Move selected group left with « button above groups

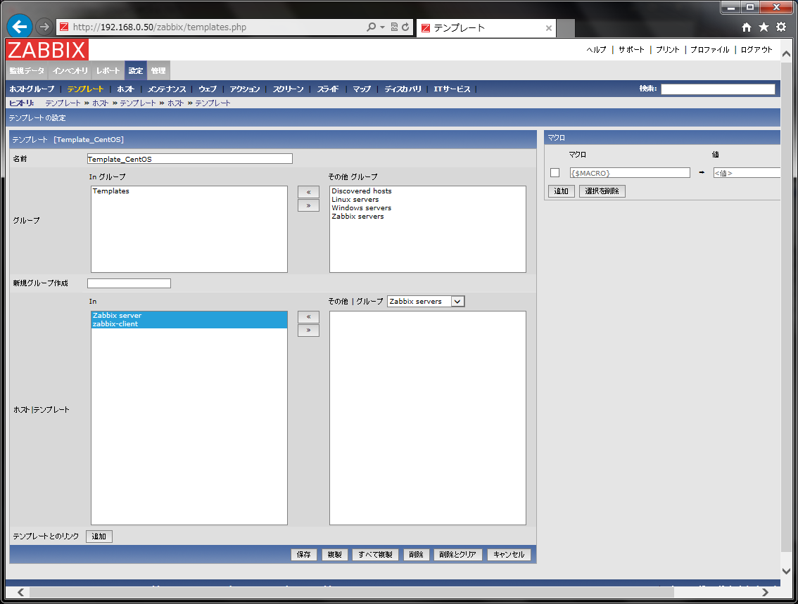(x=308, y=192)
